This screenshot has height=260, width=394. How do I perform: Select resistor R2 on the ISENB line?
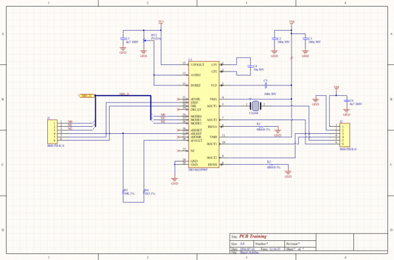[x=271, y=165]
